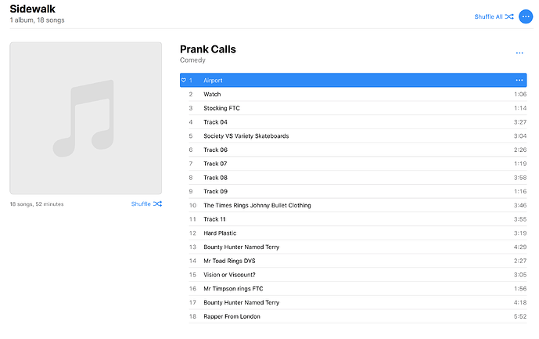
Task: Click Shuffle All at the top
Action: point(494,16)
